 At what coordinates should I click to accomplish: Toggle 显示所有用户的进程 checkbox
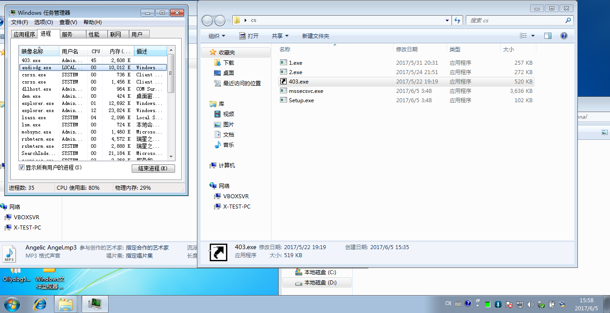pyautogui.click(x=22, y=167)
